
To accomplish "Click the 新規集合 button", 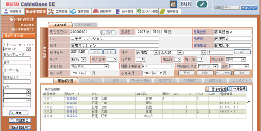I will (x=20, y=120).
